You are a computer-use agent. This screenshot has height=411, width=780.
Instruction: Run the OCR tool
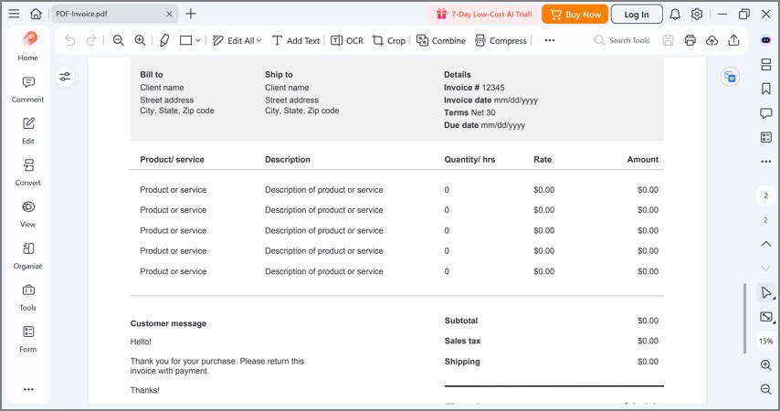coord(347,40)
